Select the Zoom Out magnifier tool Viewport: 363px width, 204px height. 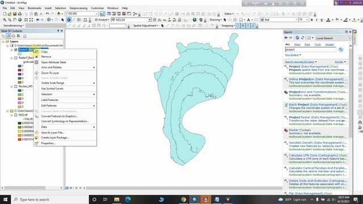click(x=10, y=20)
